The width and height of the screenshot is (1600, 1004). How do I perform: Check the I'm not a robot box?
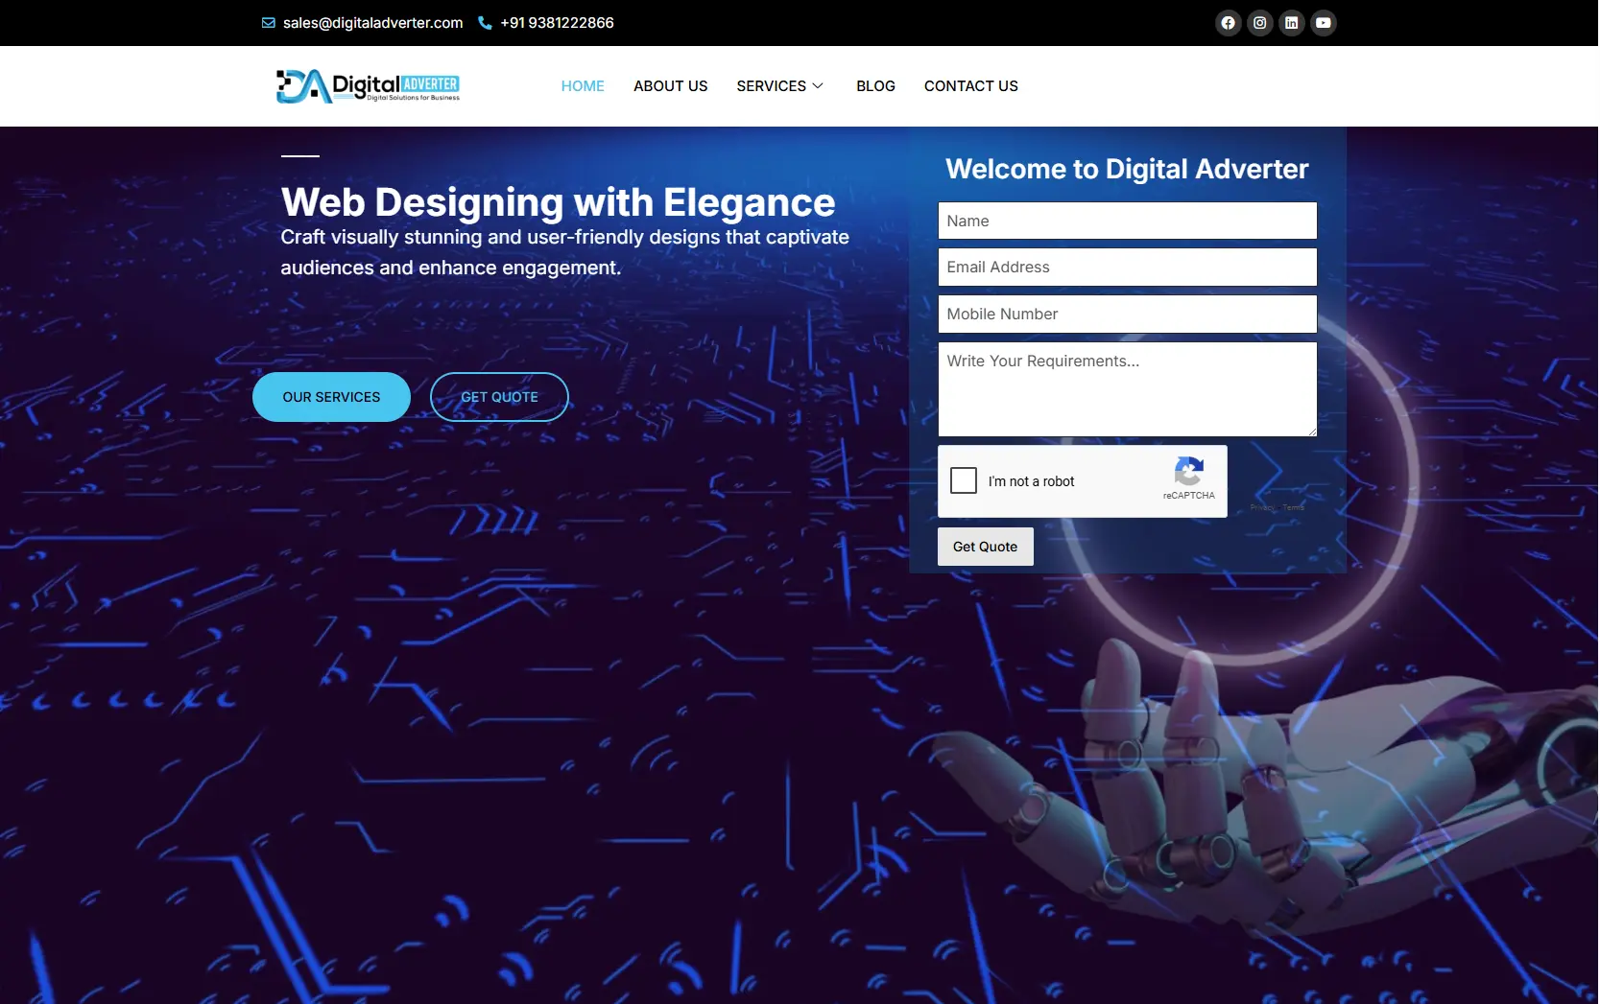[964, 480]
